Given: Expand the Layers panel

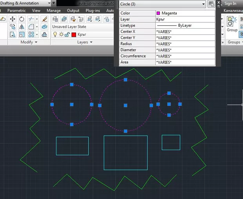Looking at the screenshot, I should tap(85, 42).
